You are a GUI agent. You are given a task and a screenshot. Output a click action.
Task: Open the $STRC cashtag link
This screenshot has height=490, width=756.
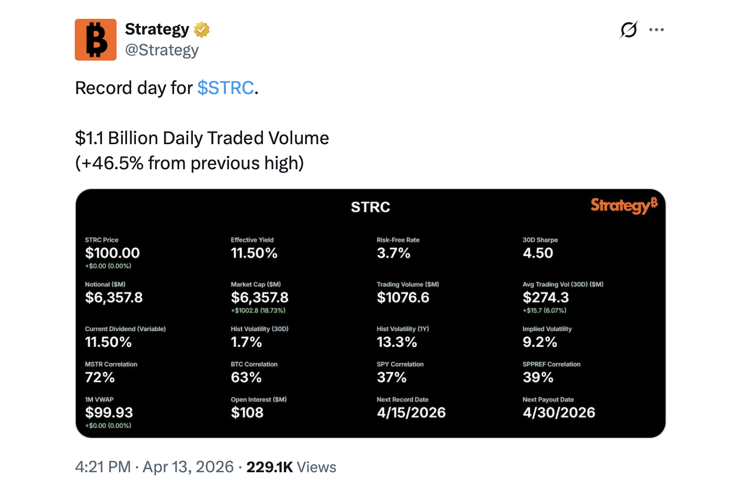point(225,88)
